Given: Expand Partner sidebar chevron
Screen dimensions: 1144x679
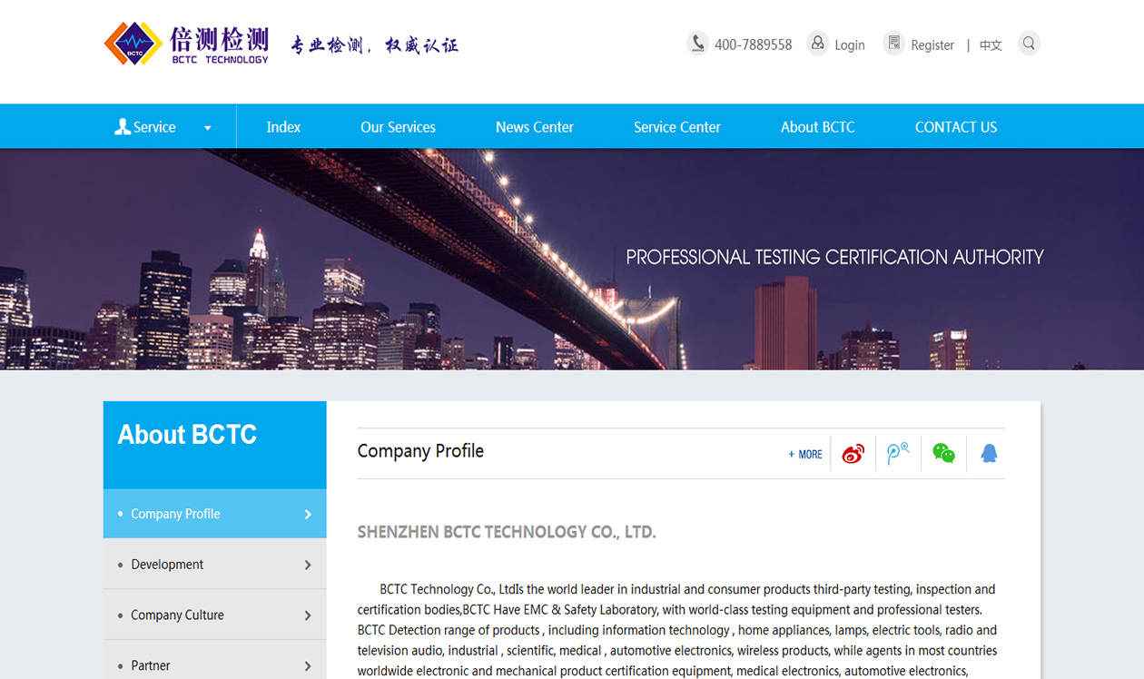Looking at the screenshot, I should point(308,666).
